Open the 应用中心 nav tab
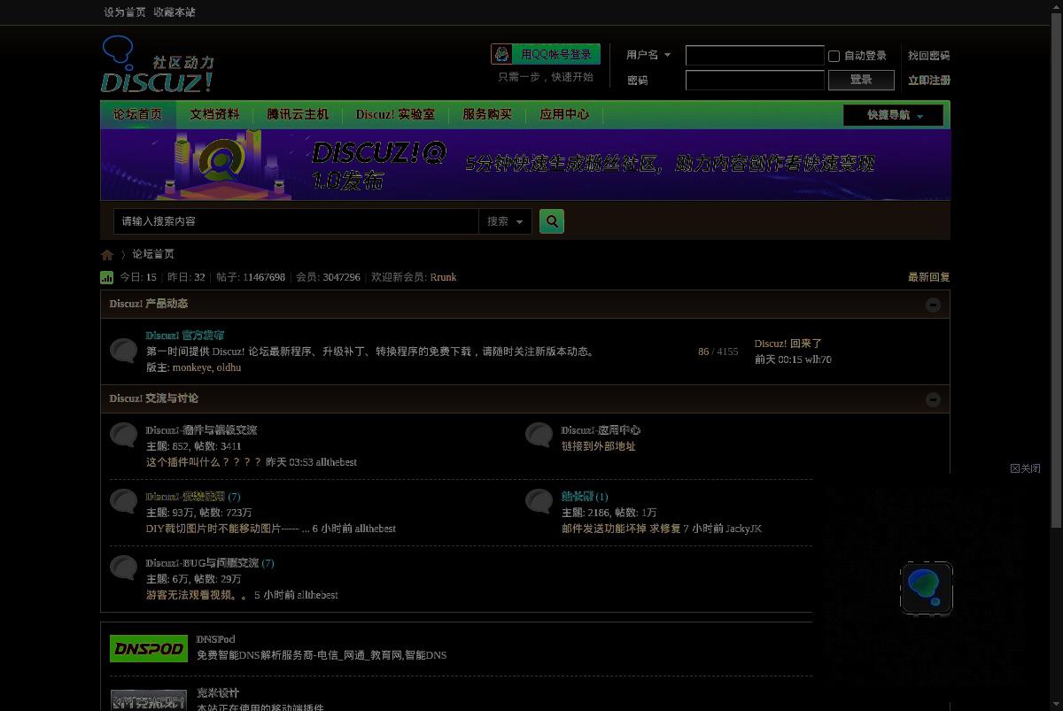 click(x=564, y=114)
